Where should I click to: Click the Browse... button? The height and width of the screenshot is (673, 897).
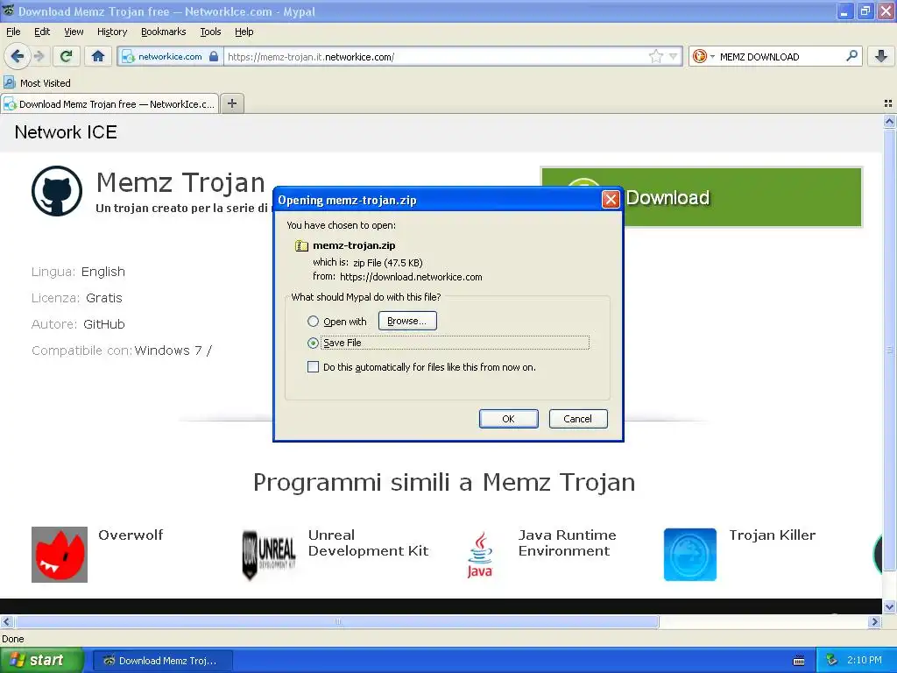click(x=407, y=321)
